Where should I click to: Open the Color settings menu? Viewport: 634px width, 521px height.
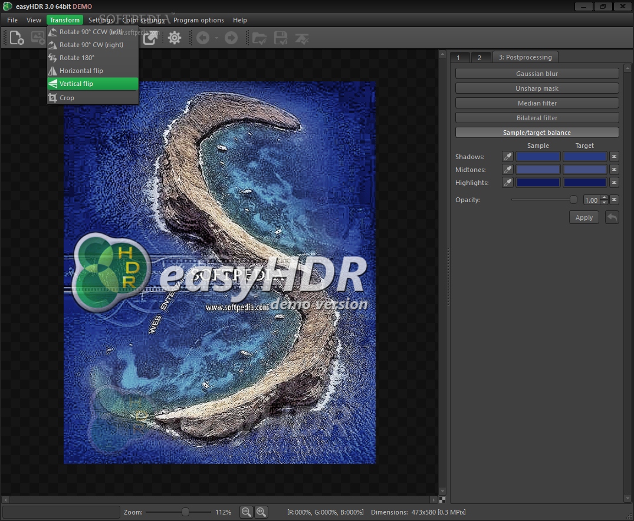(143, 20)
